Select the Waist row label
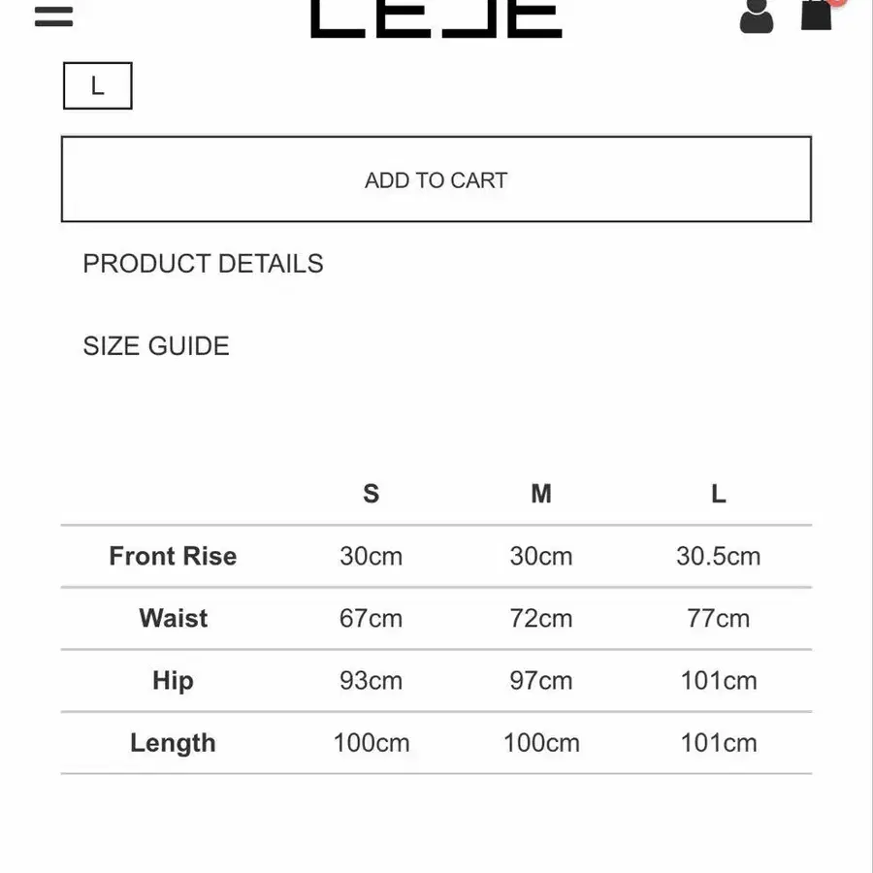The height and width of the screenshot is (873, 873). 173,618
